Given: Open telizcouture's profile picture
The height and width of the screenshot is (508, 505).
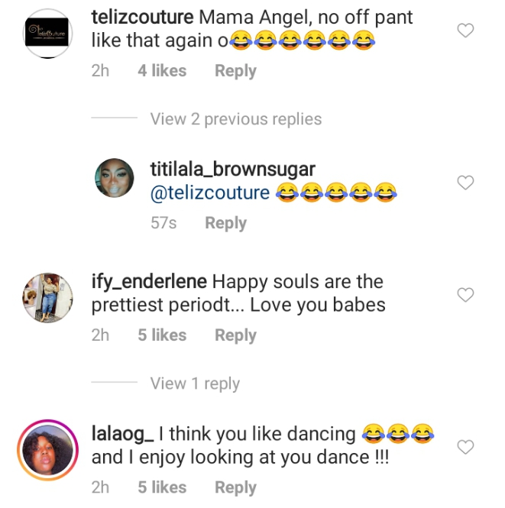Looking at the screenshot, I should [47, 34].
